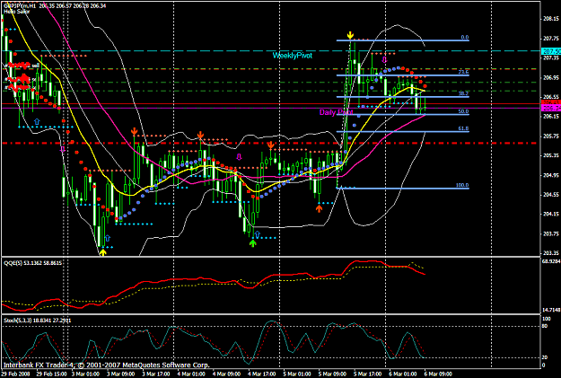561x378 pixels.
Task: Click the 207.35 price axis value
Action: [551, 58]
